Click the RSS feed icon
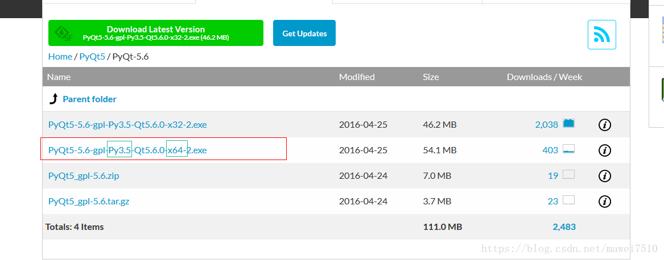Image resolution: width=664 pixels, height=260 pixels. 601,35
